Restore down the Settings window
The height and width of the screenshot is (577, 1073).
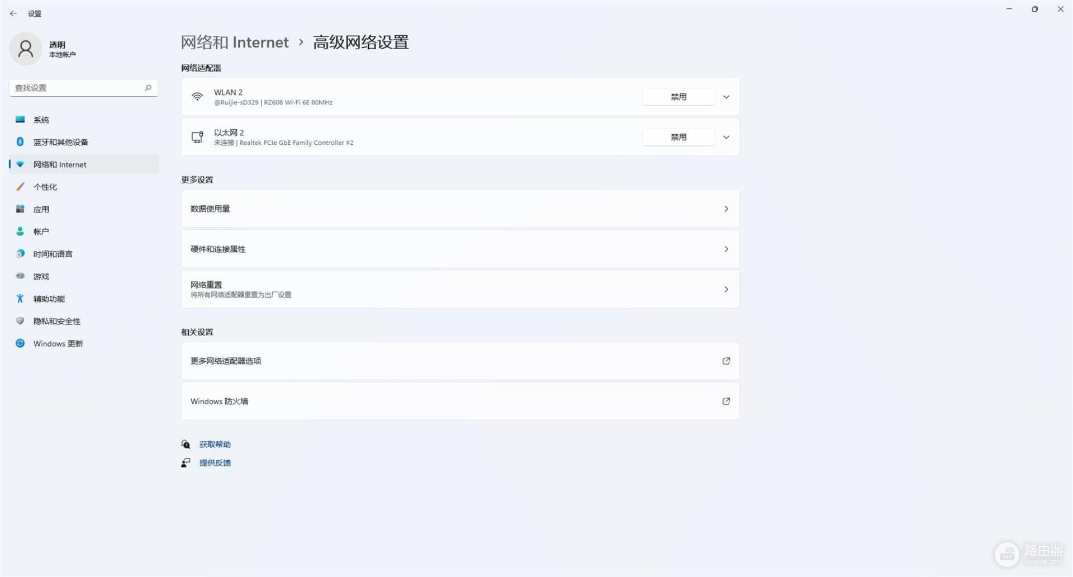[x=1035, y=9]
